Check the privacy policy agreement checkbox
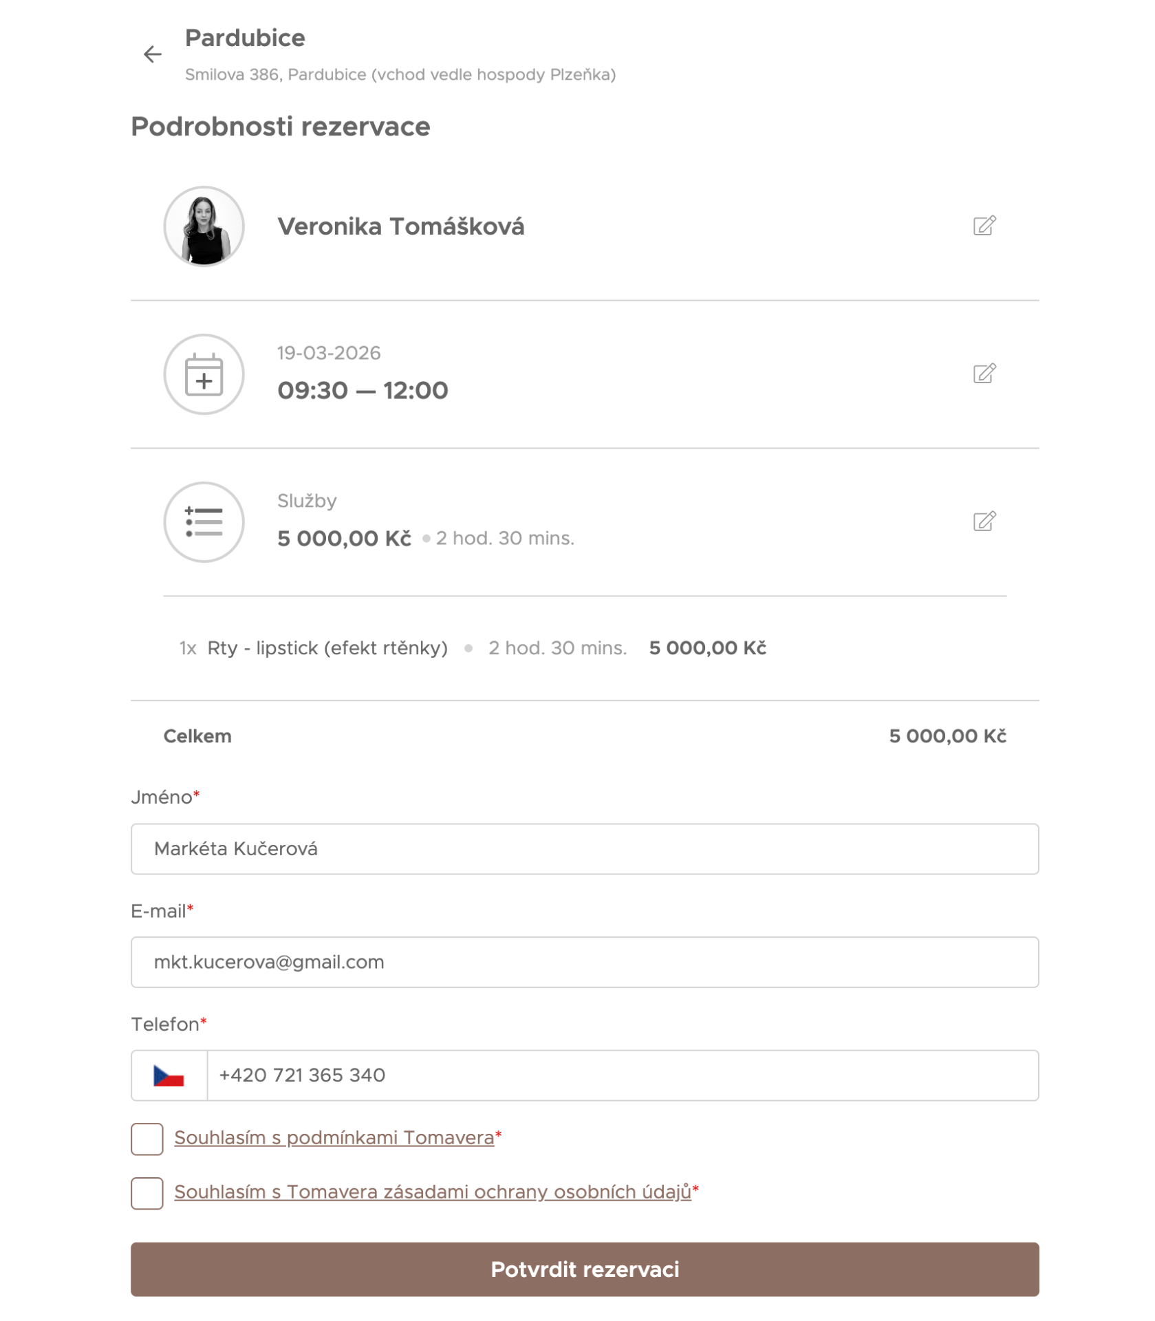1155x1321 pixels. point(147,1193)
